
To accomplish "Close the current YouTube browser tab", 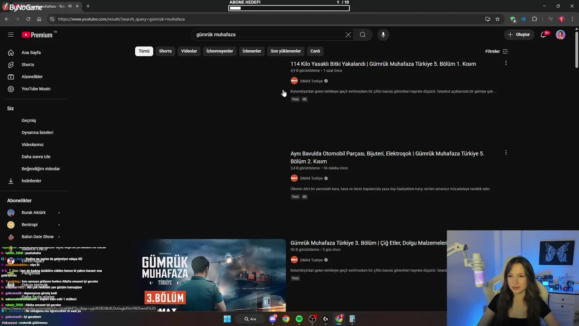I will 77,6.
